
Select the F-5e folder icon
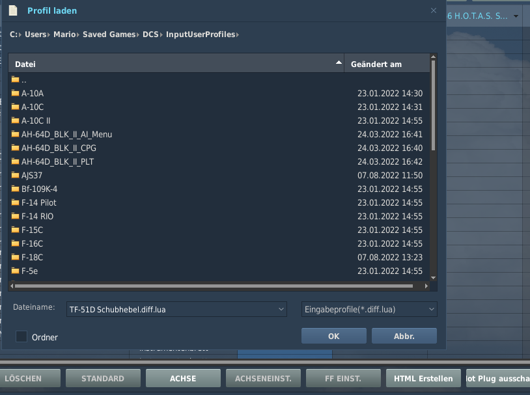tap(15, 271)
